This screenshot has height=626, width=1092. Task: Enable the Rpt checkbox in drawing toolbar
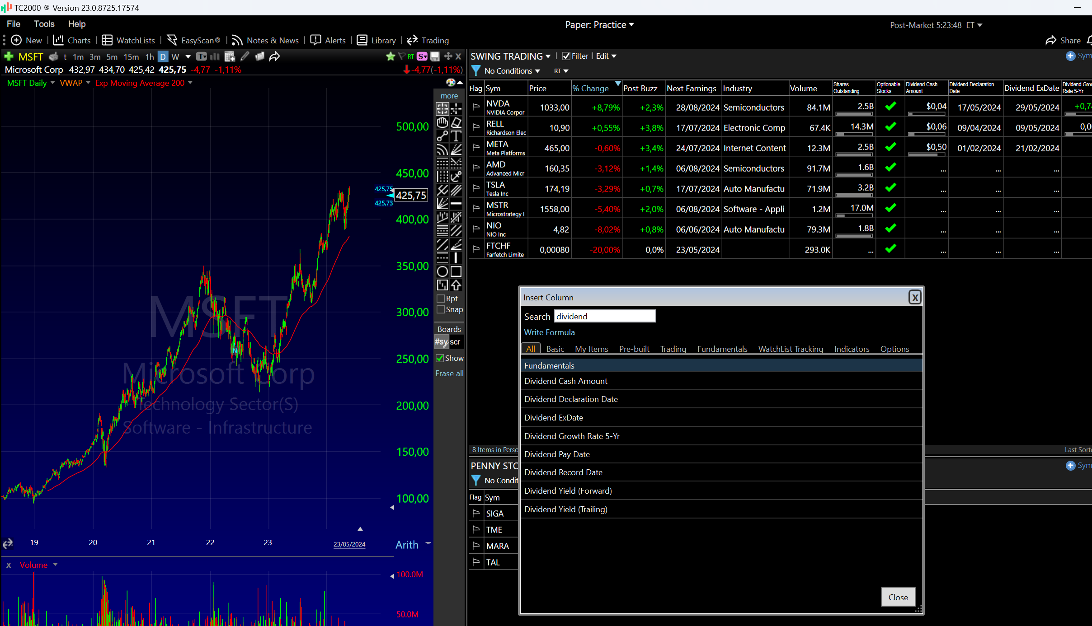(441, 299)
